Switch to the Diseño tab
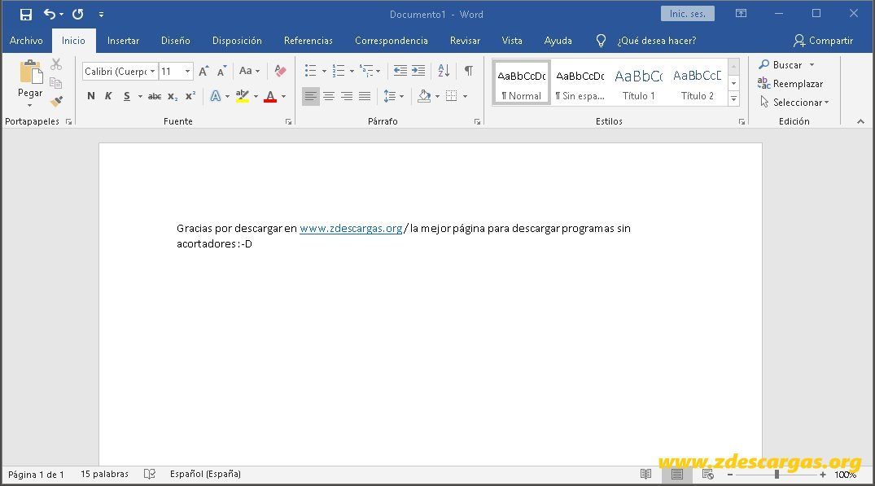This screenshot has width=875, height=486. (x=175, y=41)
